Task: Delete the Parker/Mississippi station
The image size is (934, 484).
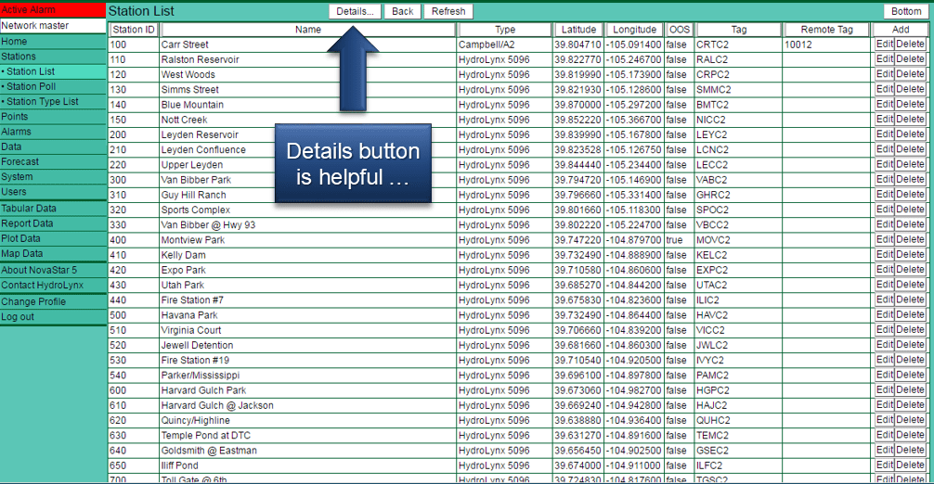Action: tap(910, 376)
